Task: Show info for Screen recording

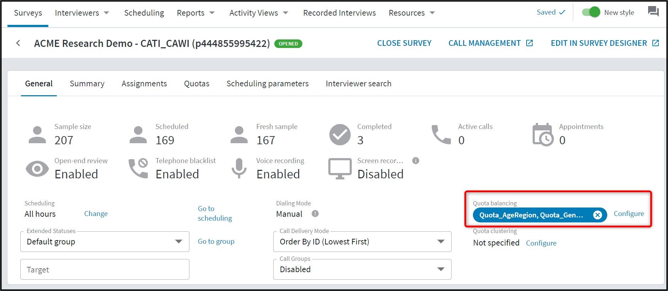Action: coord(416,161)
